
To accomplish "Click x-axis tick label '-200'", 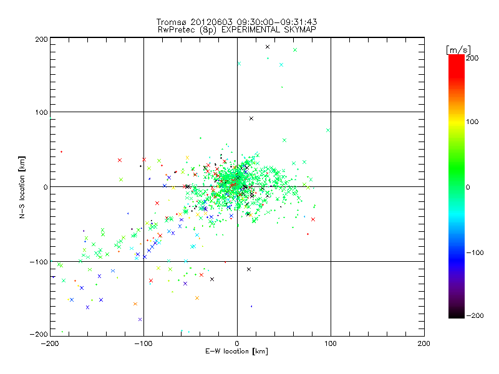I will pyautogui.click(x=50, y=344).
